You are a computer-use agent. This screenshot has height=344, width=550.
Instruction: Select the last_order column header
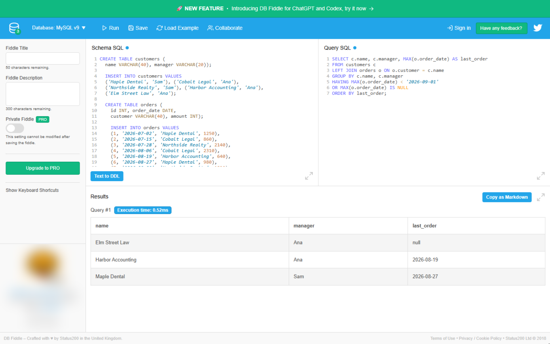[476, 226]
